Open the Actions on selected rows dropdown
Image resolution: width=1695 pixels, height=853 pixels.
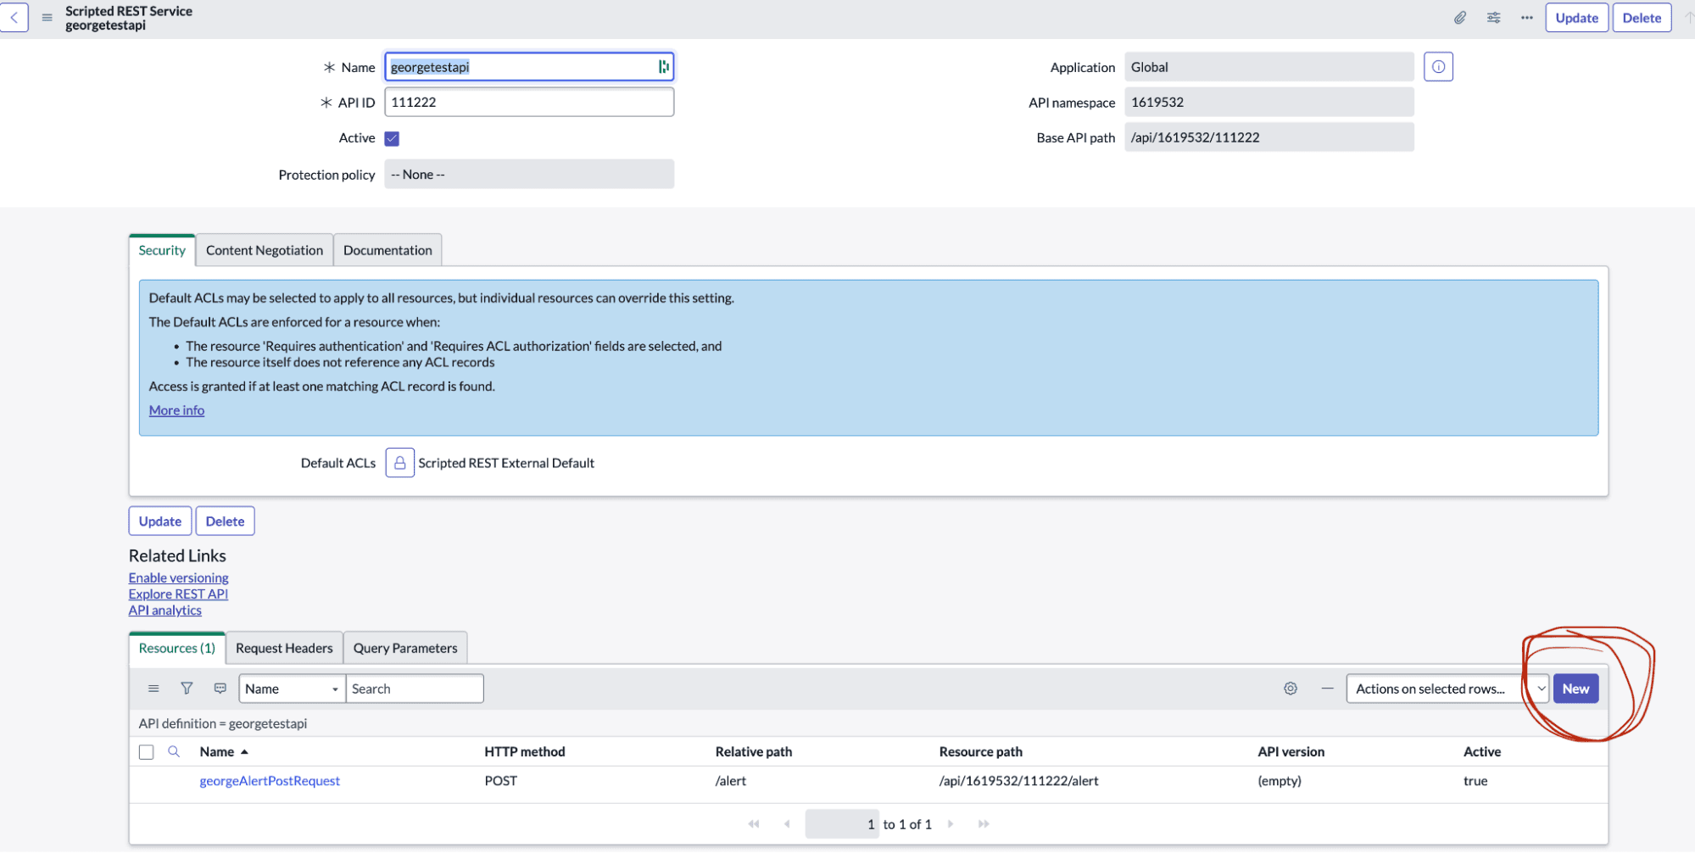pos(1447,689)
